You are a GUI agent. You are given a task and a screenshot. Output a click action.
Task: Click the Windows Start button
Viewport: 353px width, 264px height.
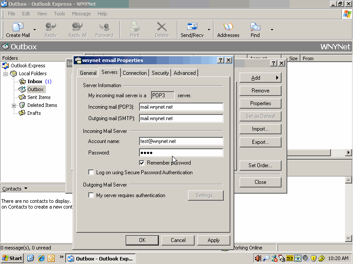(x=12, y=258)
